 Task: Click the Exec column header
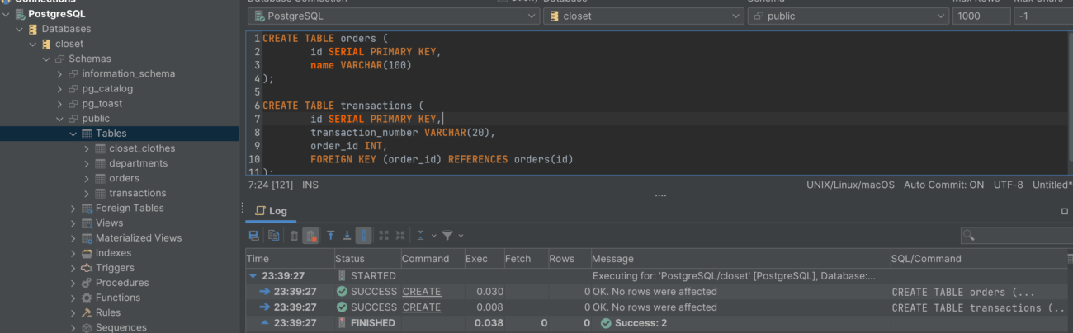[x=484, y=259]
